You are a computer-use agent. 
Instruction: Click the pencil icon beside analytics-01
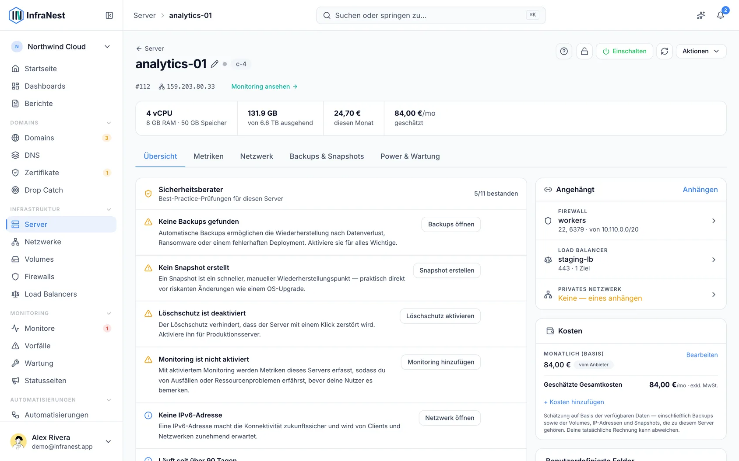tap(215, 64)
